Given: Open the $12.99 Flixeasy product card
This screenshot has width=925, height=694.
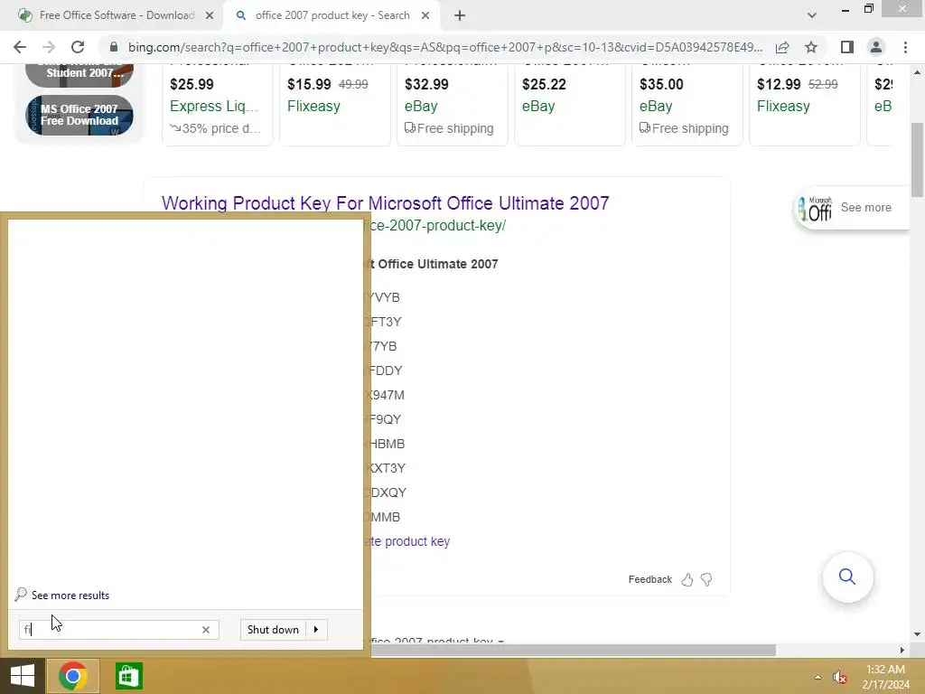Looking at the screenshot, I should (x=805, y=105).
